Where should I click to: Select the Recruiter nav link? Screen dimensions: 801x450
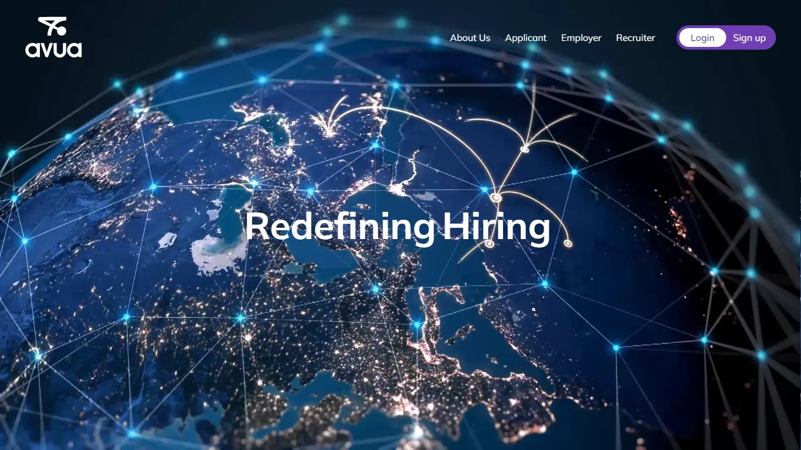(636, 37)
